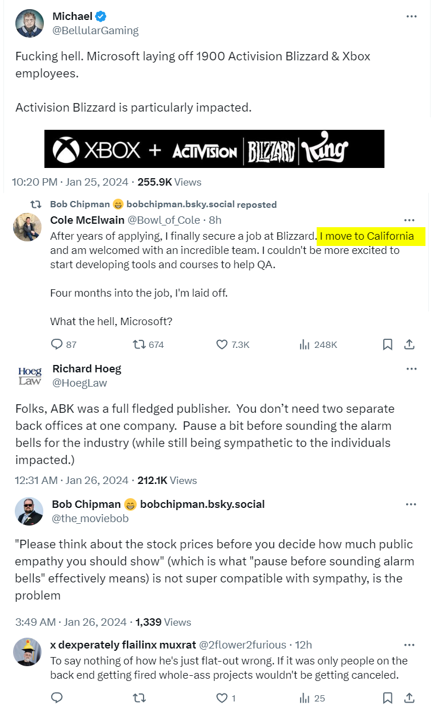
Task: Share the muxrat reply tweet
Action: [409, 697]
